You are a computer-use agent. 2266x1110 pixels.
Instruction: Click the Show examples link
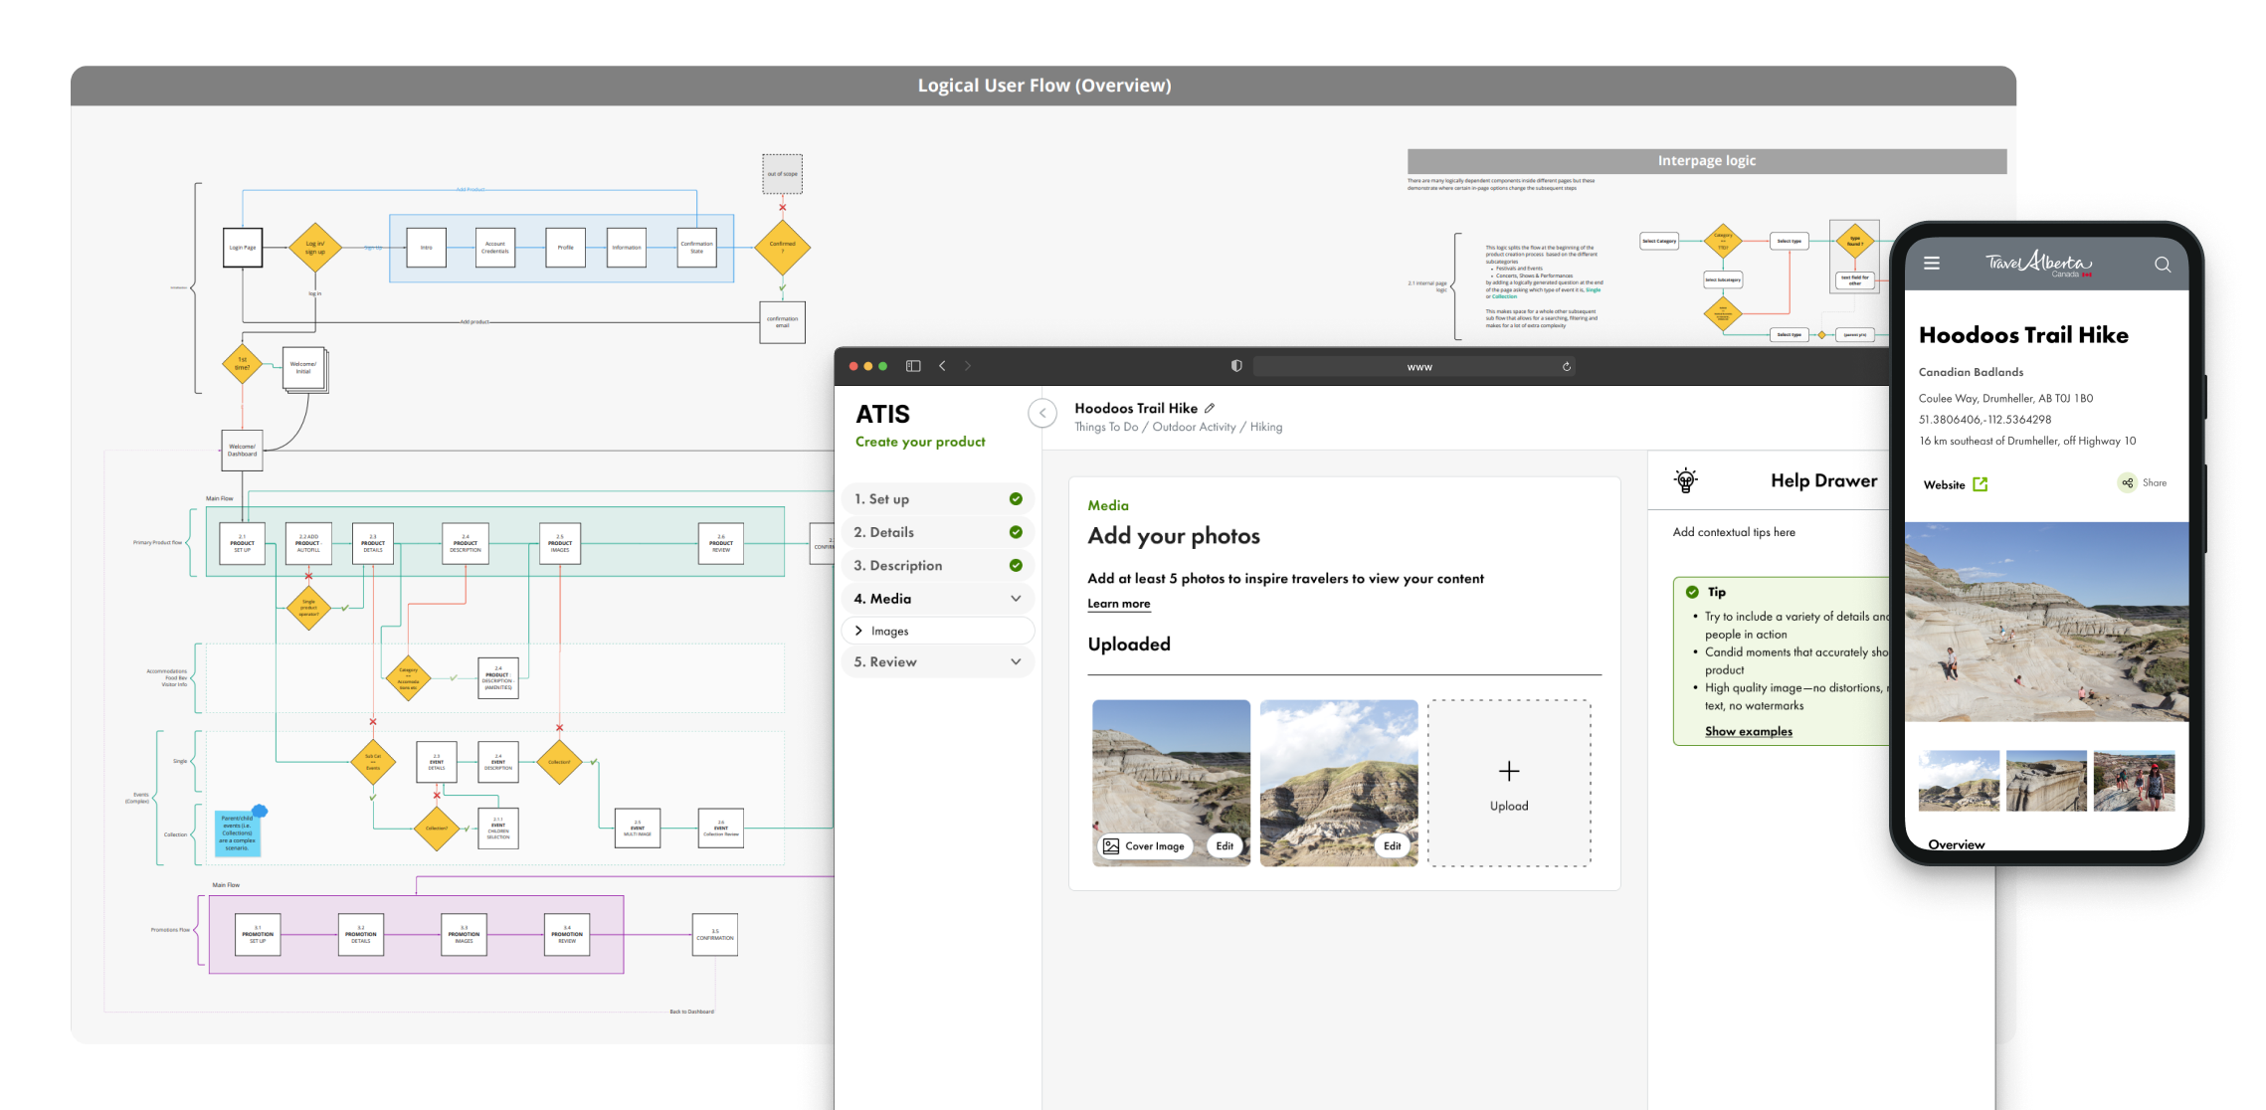[x=1748, y=731]
